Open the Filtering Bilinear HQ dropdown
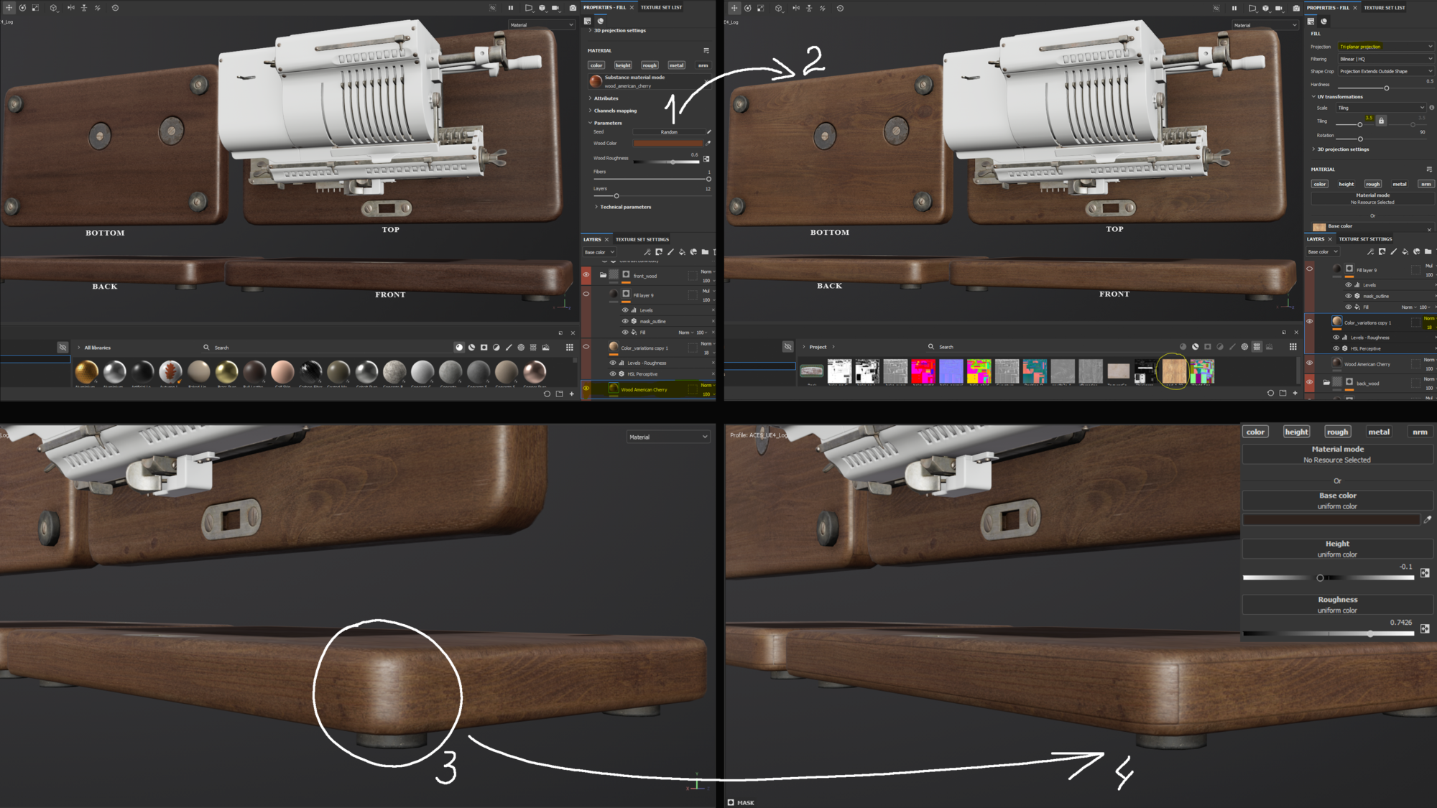 click(1385, 59)
